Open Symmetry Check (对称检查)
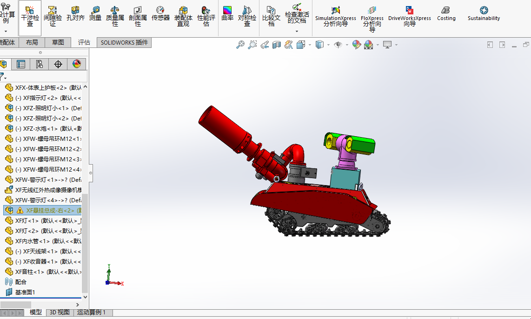The width and height of the screenshot is (531, 319). coord(247,17)
